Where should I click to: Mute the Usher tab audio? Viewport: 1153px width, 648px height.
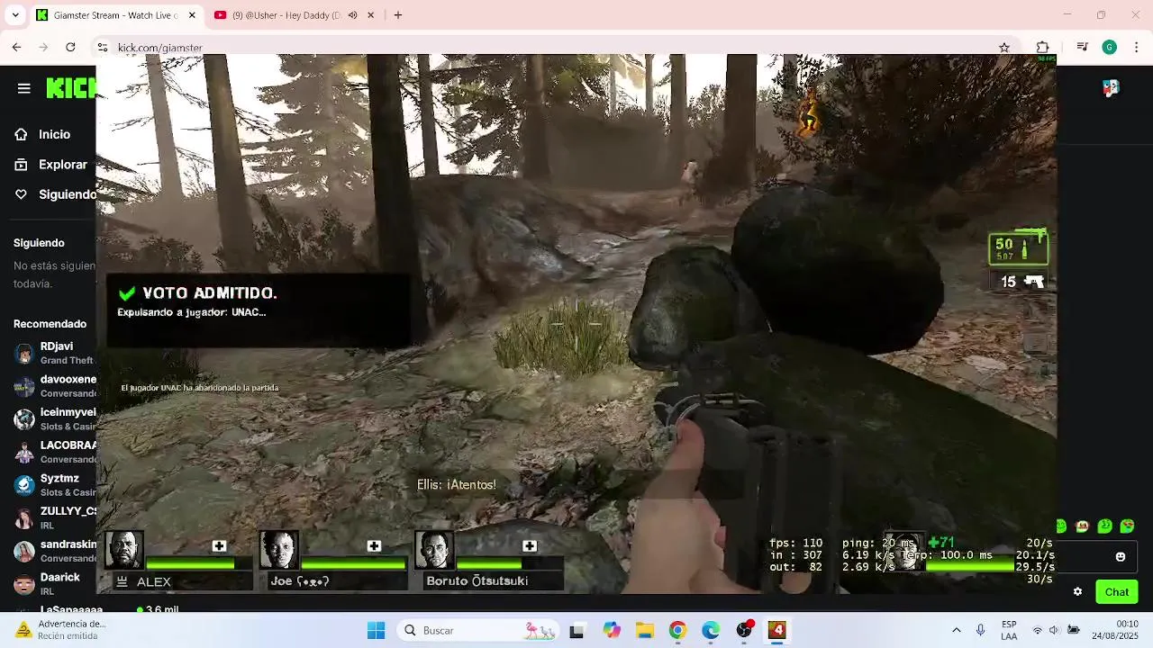pyautogui.click(x=352, y=15)
